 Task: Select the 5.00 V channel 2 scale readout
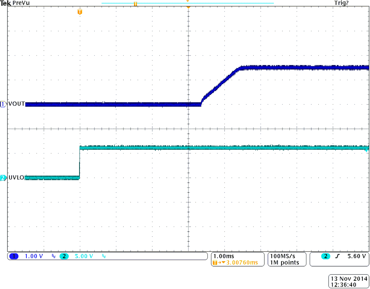coord(84,256)
